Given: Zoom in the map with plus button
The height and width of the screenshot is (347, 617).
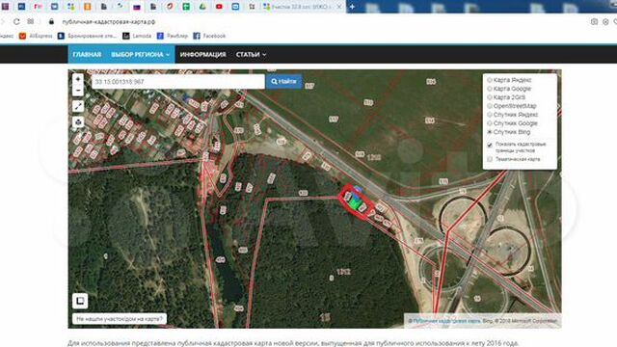Looking at the screenshot, I should coord(78,79).
